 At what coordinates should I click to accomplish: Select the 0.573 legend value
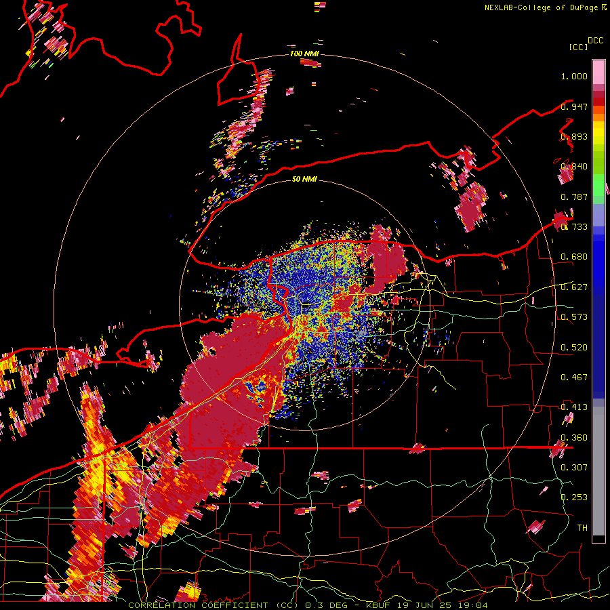pos(574,317)
